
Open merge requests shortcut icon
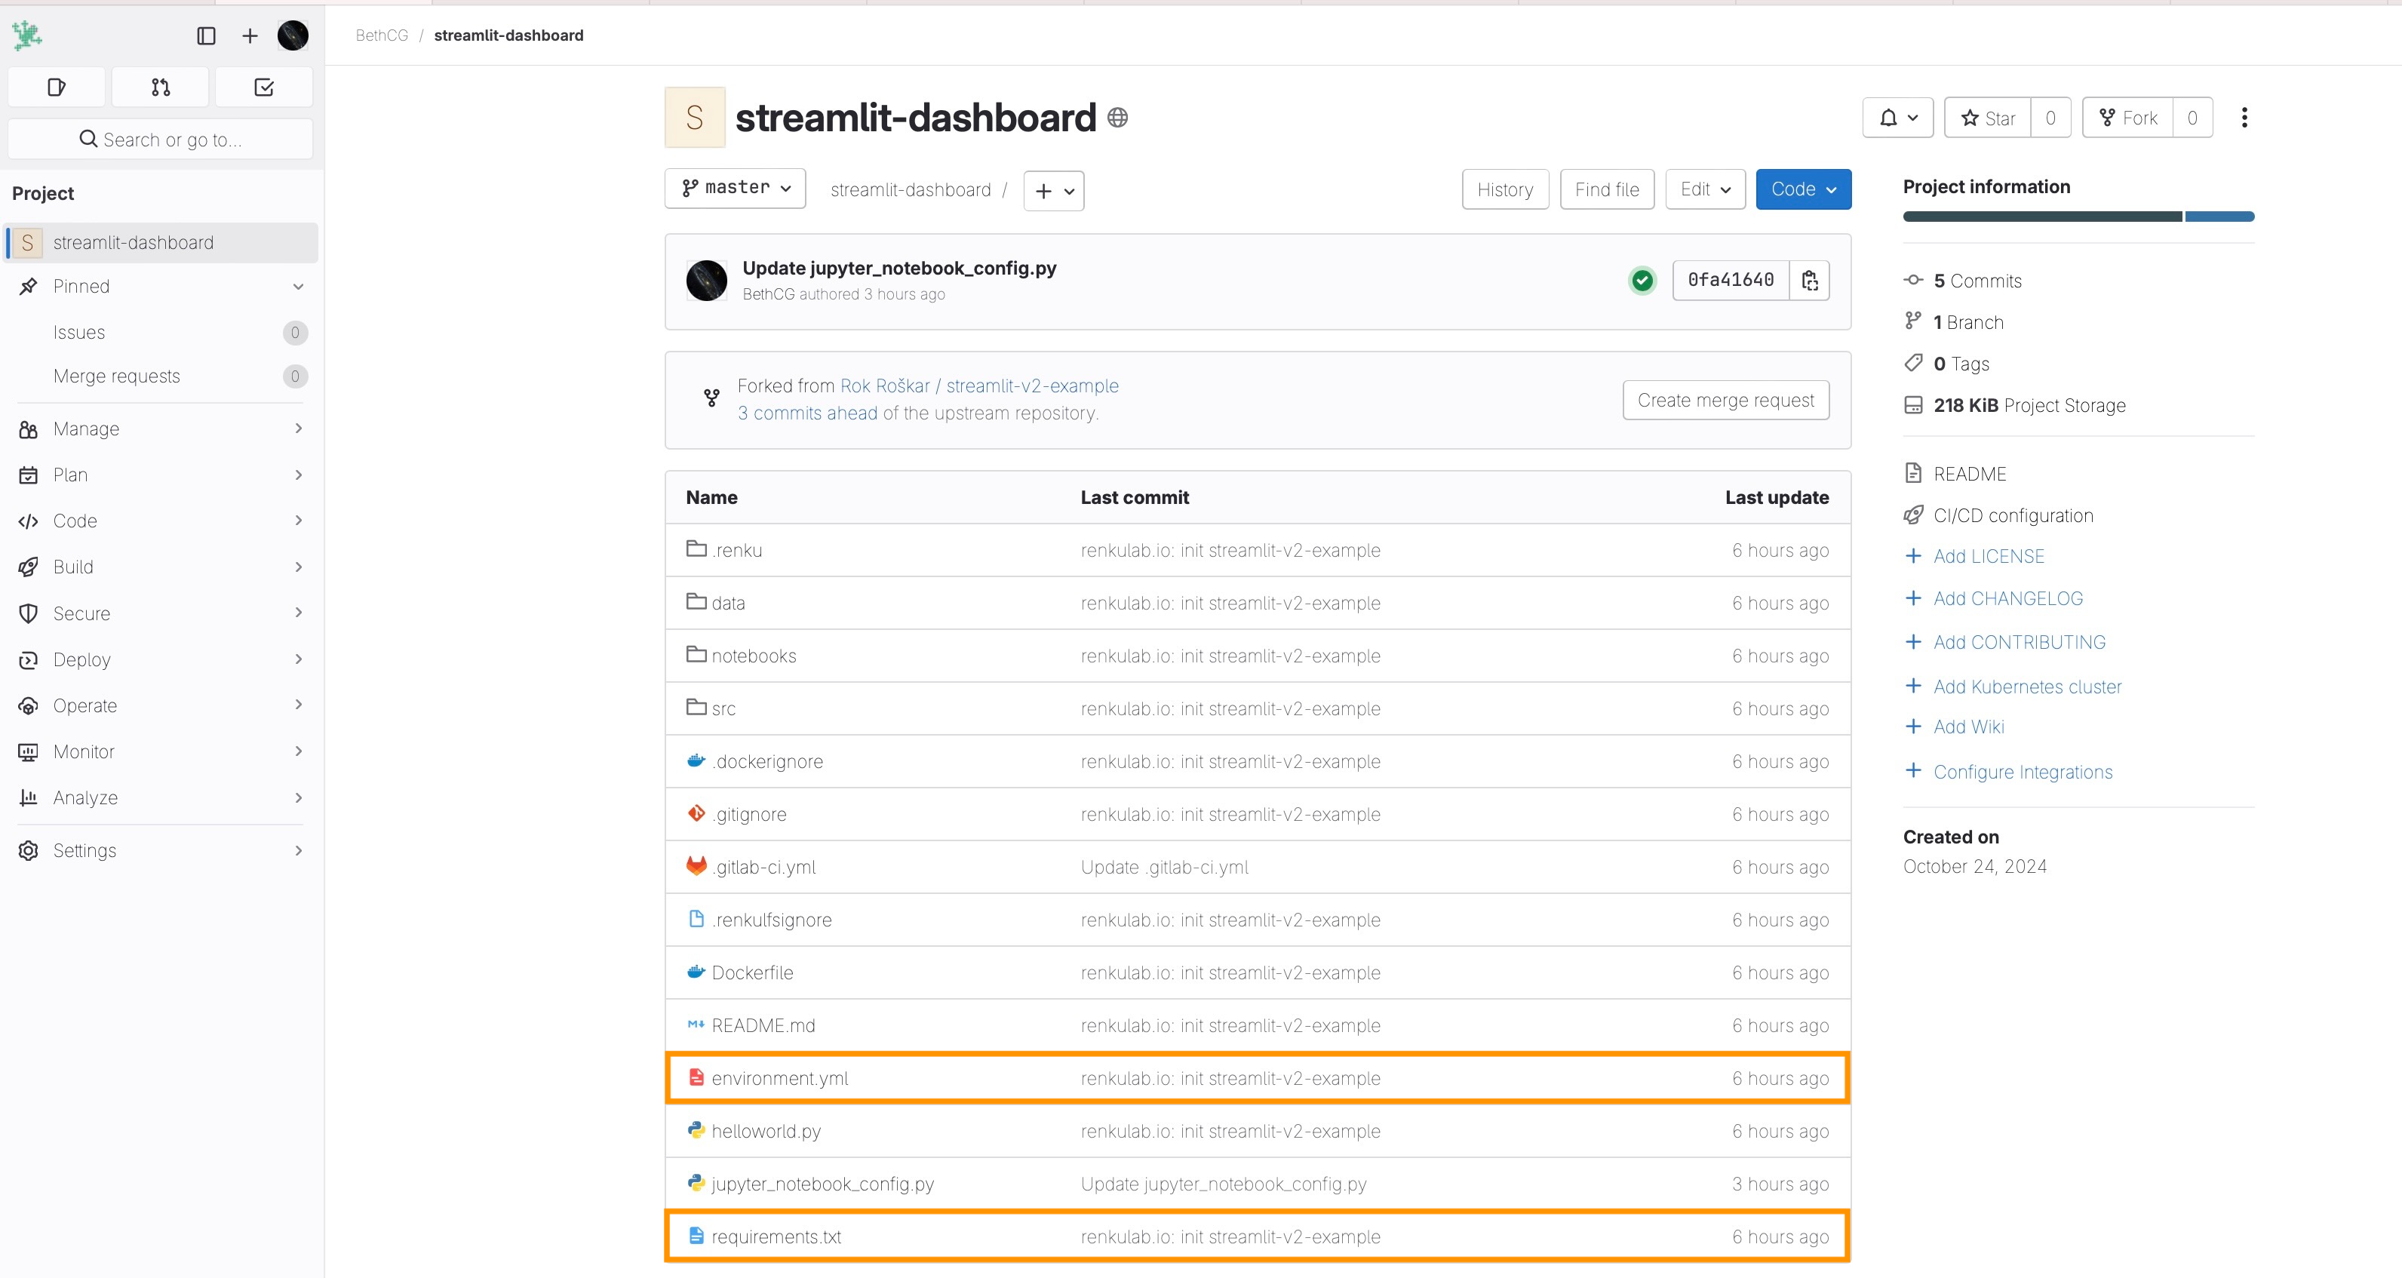(x=161, y=87)
